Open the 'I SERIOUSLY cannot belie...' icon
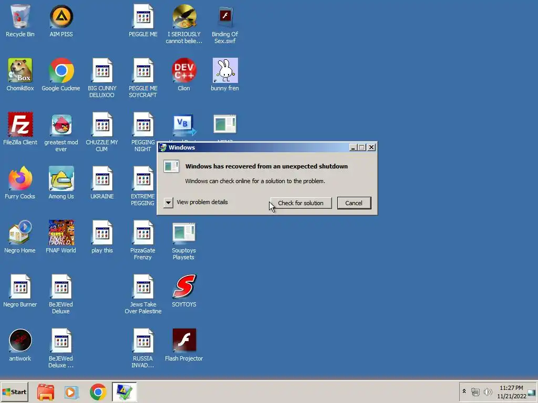The image size is (538, 403). coord(184,16)
